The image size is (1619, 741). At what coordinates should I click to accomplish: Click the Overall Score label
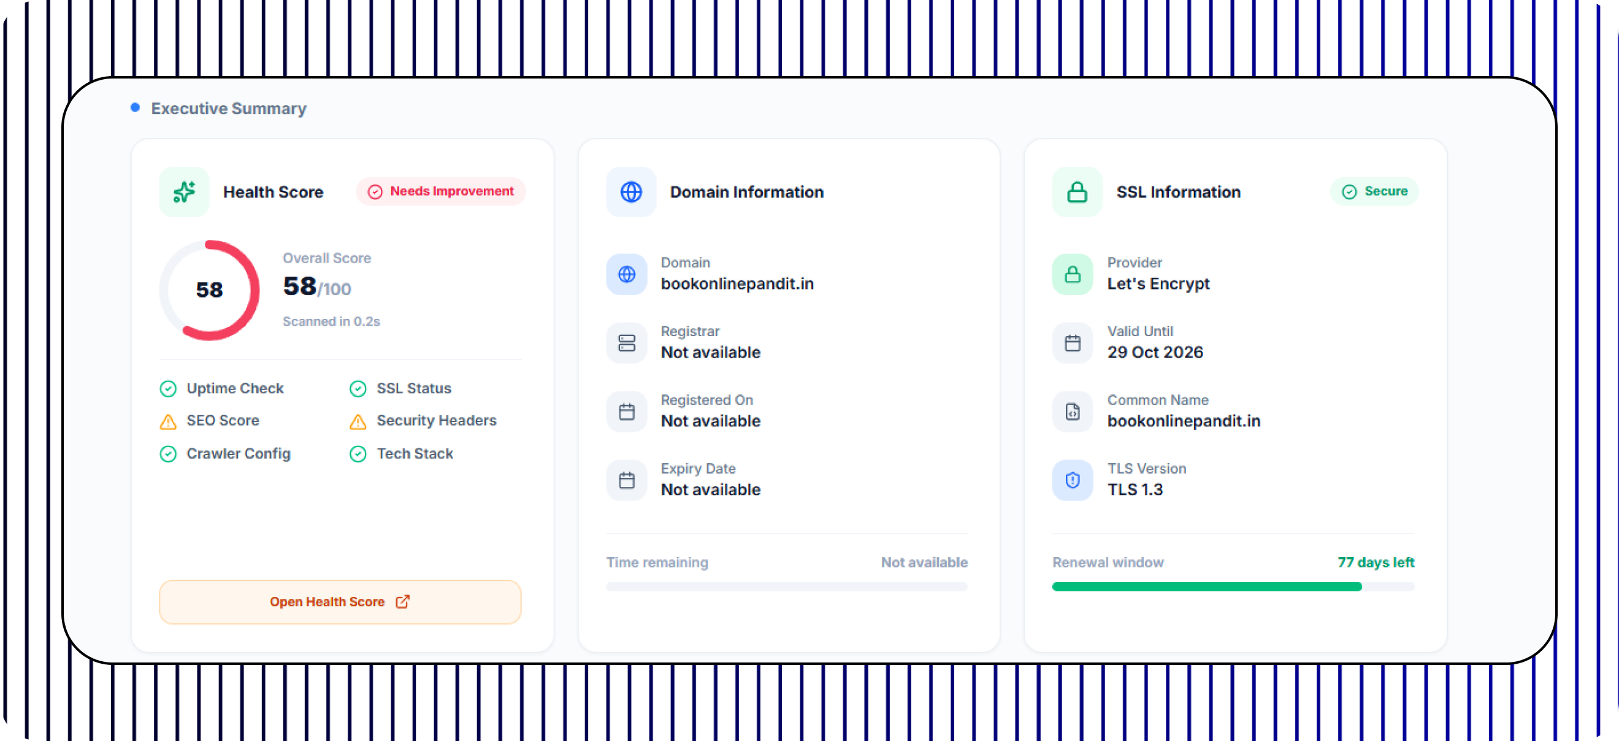coord(327,258)
